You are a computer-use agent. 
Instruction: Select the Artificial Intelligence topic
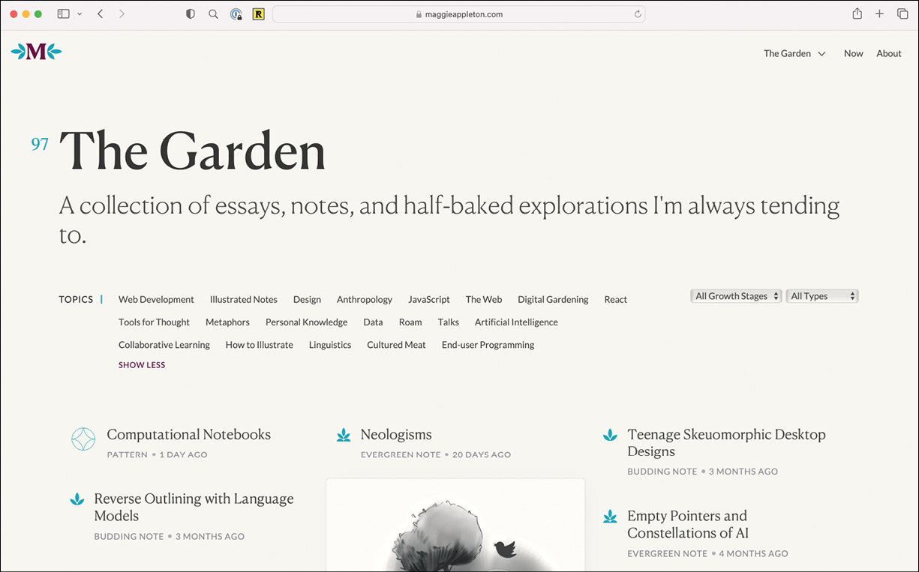pos(516,322)
